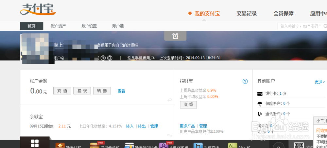Open 交易记录 in the top navigation
Image resolution: width=327 pixels, height=148 pixels.
point(247,14)
